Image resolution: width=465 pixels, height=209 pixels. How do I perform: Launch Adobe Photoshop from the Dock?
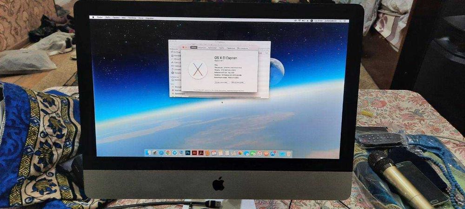pos(188,153)
